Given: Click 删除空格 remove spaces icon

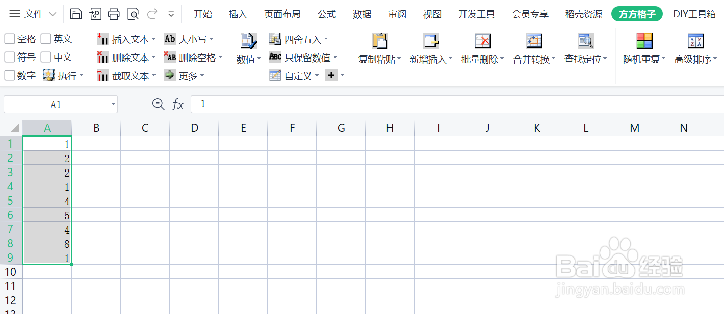Looking at the screenshot, I should tap(170, 57).
